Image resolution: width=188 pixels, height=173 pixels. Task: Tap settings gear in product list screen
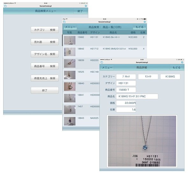tap(145, 22)
